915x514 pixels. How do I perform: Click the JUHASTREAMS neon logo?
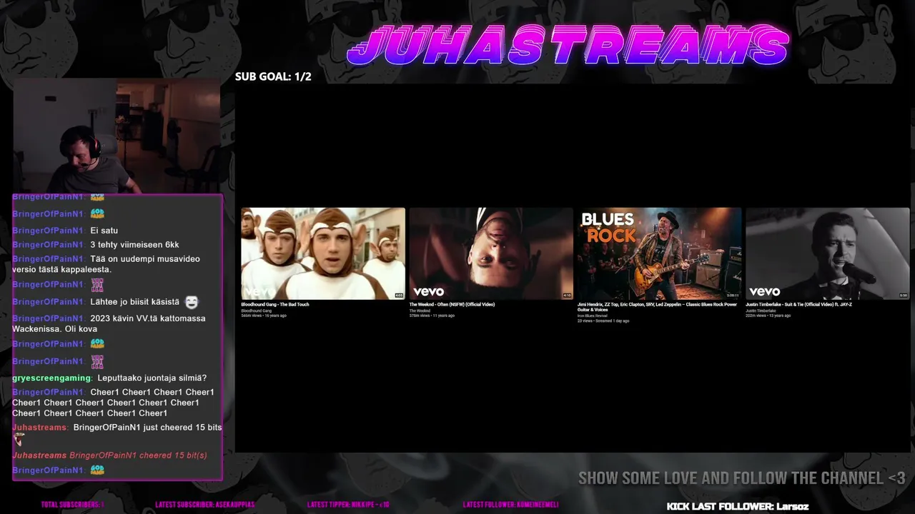pos(568,46)
